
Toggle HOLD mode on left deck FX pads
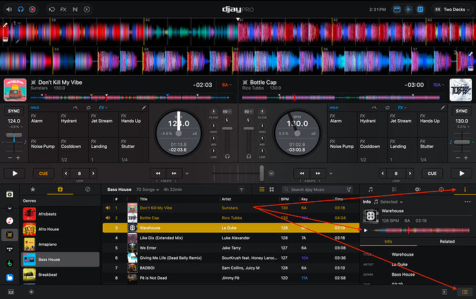(34, 107)
